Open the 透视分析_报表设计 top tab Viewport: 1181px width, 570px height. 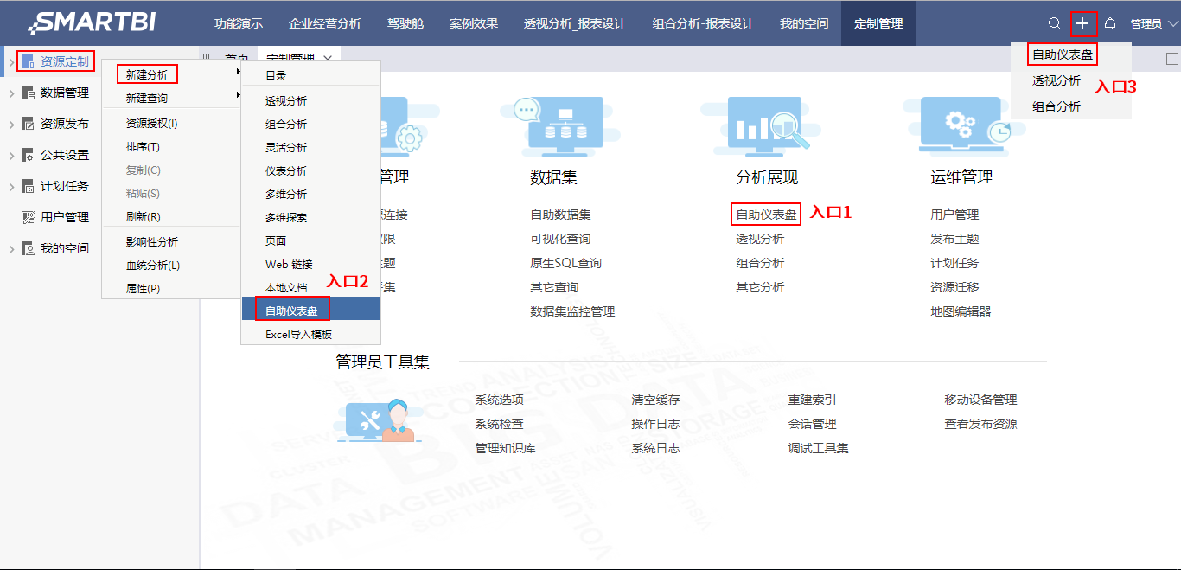click(575, 23)
